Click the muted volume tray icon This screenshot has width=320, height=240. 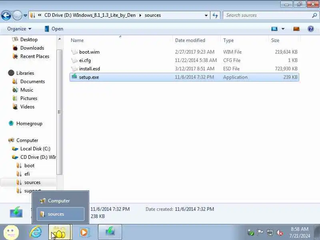tap(279, 232)
